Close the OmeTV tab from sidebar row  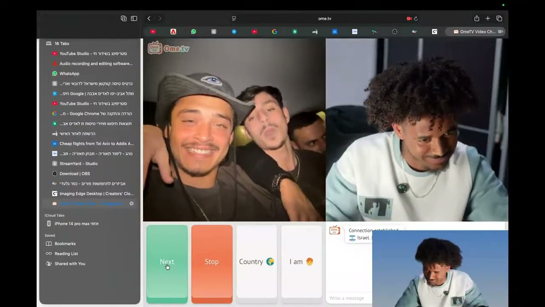pyautogui.click(x=132, y=203)
